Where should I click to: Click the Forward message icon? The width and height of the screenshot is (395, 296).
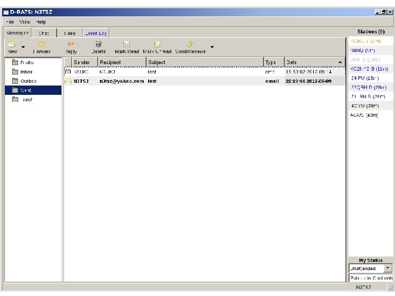pos(42,44)
